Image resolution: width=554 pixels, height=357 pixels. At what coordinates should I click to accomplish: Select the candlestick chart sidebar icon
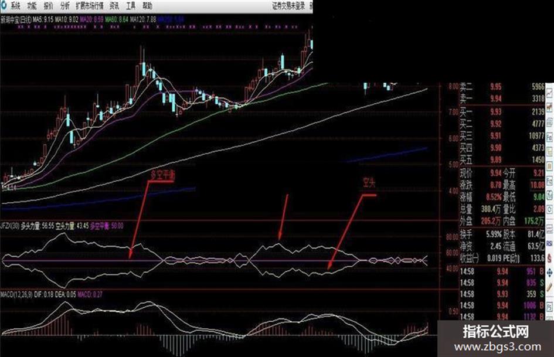point(550,106)
